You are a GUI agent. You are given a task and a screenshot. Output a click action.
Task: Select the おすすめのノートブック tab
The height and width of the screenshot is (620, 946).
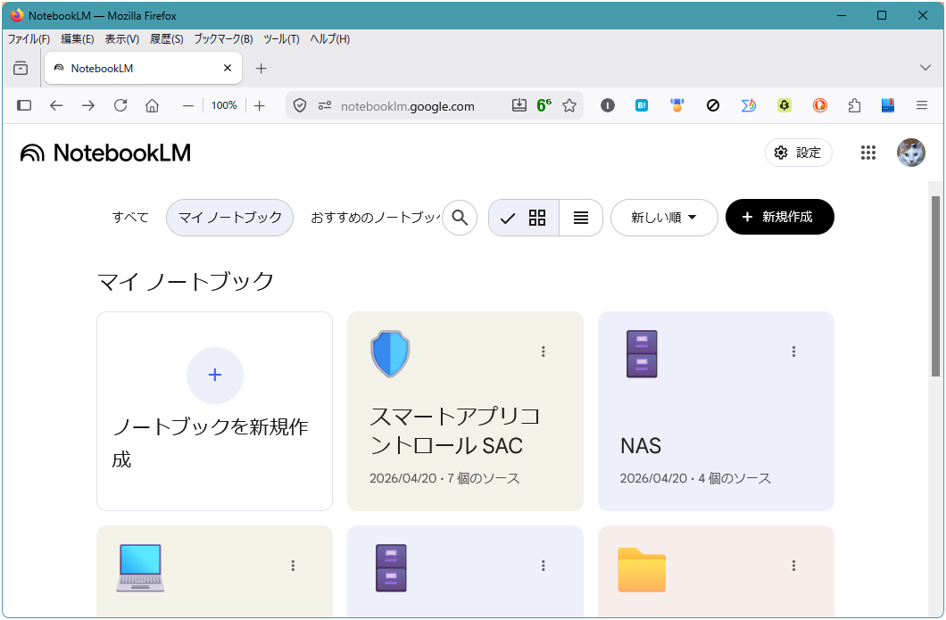click(x=375, y=217)
